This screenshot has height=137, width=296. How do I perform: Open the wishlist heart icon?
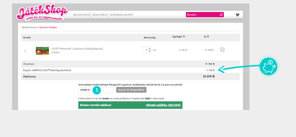[237, 15]
